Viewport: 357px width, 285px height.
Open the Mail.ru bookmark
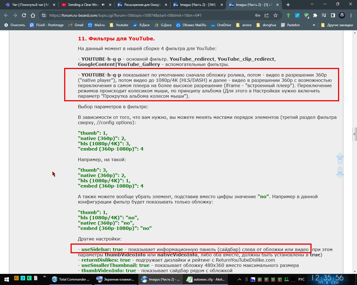96,25
